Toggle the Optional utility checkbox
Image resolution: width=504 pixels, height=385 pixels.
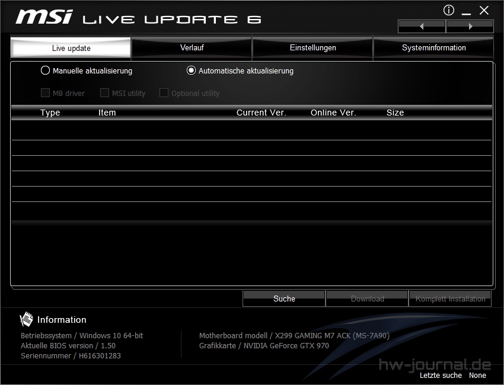164,93
